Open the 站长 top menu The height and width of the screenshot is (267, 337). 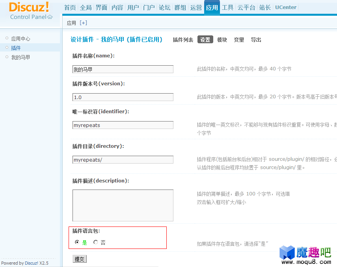[x=265, y=7]
